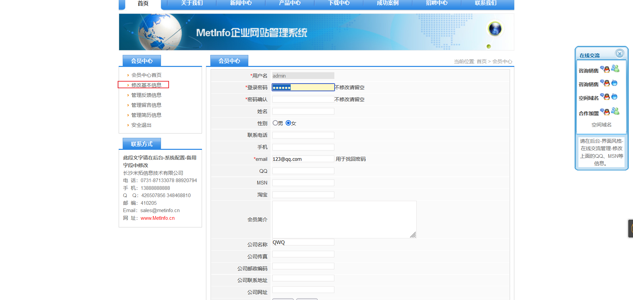The height and width of the screenshot is (300, 633).
Task: Click the email input containing 123@qq.com
Action: tap(303, 159)
